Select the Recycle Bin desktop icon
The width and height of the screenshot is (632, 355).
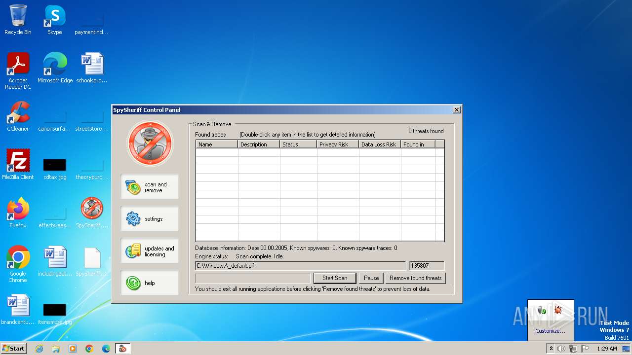18,20
